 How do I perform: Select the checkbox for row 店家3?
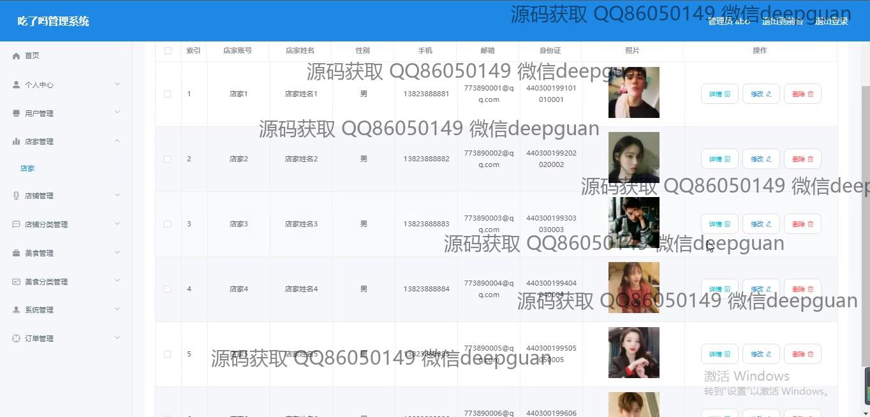click(x=168, y=224)
